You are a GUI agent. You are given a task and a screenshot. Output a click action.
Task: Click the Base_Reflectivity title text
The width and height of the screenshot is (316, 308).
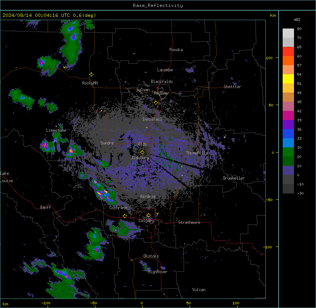pyautogui.click(x=158, y=5)
